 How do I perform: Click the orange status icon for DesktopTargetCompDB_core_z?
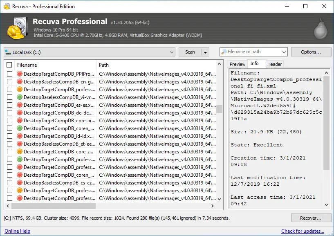(20, 152)
